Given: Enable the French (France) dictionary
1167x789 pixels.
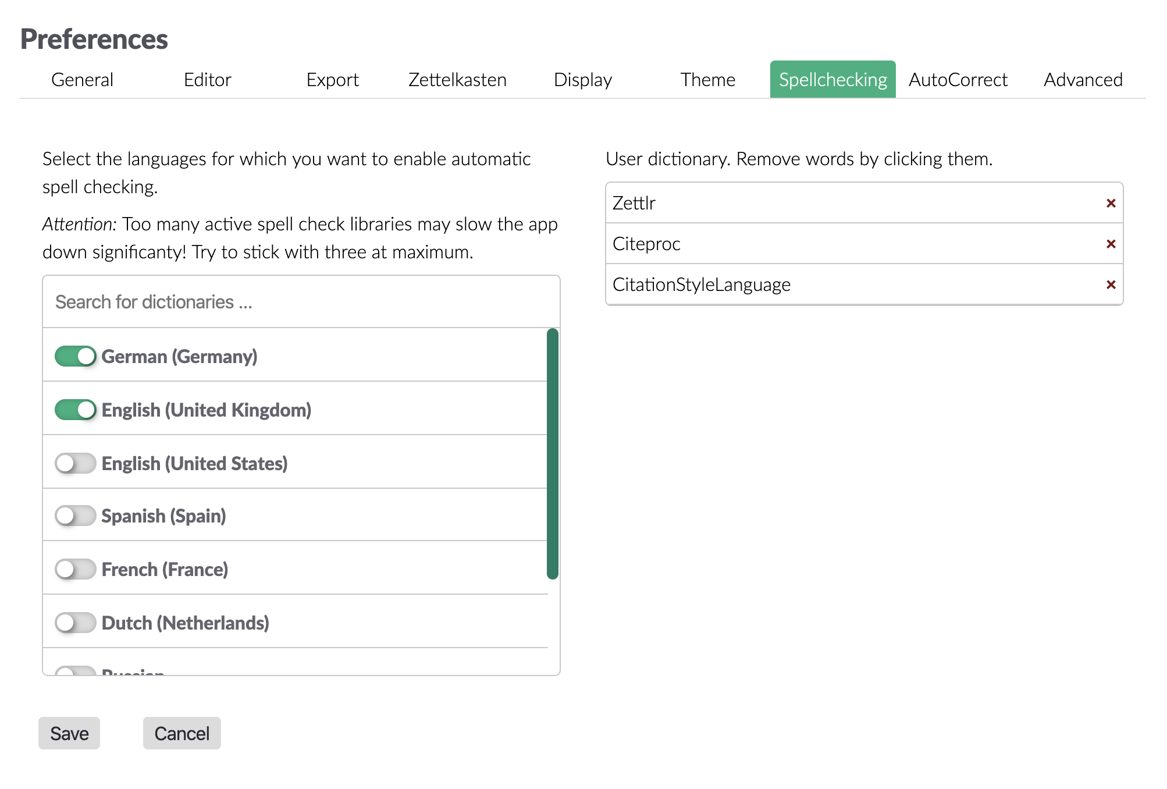Looking at the screenshot, I should tap(75, 569).
